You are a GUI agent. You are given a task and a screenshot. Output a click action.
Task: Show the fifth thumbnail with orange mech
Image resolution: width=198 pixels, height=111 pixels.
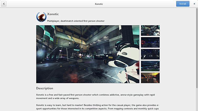click(150, 78)
